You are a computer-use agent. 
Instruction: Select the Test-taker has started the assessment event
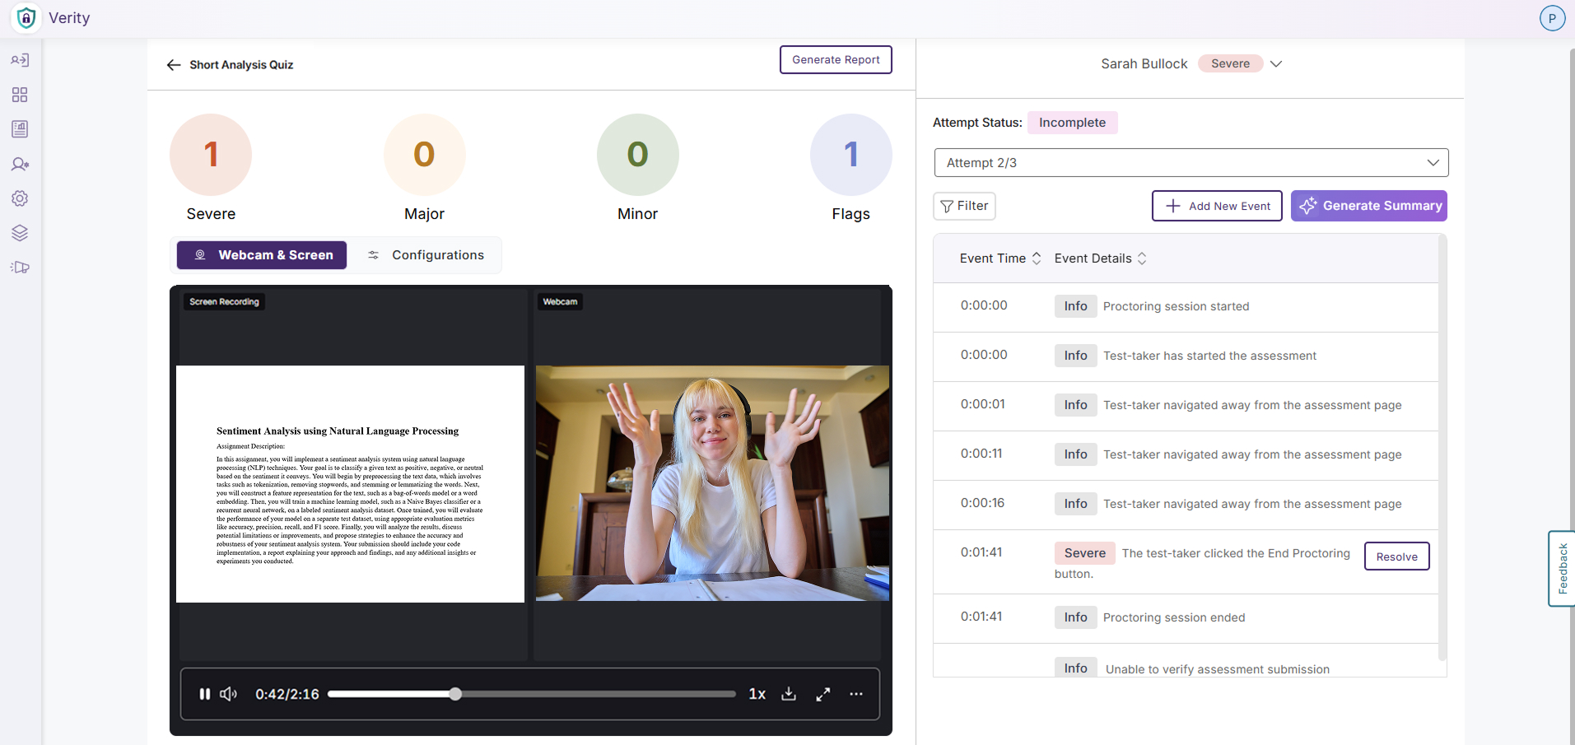click(1186, 356)
